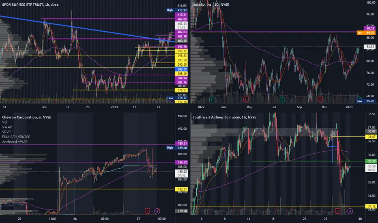Screen dimensions: 378x223
Task: Select the Autoliv, Inc. chart title
Action: [x=210, y=4]
